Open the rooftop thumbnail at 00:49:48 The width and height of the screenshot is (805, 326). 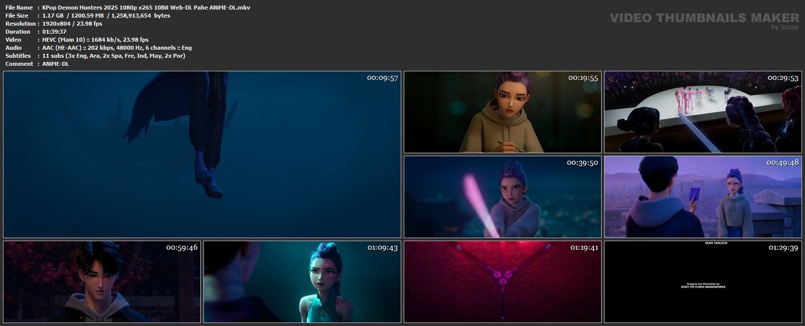703,197
